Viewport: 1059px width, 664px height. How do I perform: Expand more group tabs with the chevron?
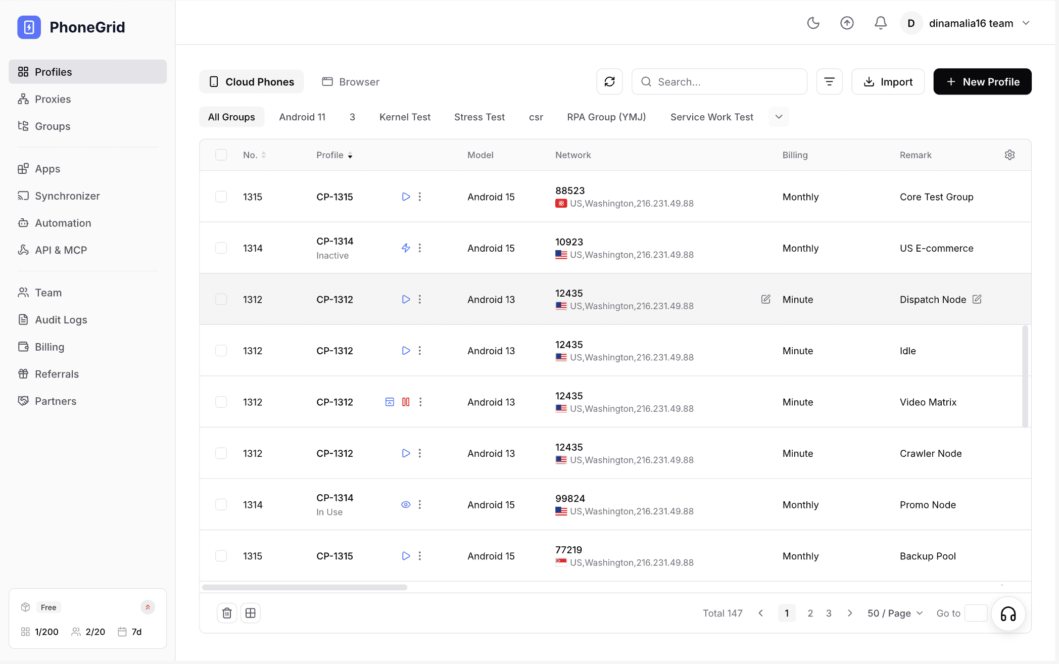[779, 117]
